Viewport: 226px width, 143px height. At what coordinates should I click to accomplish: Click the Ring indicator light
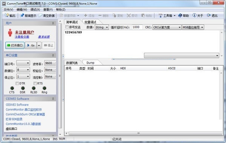(x=44, y=88)
